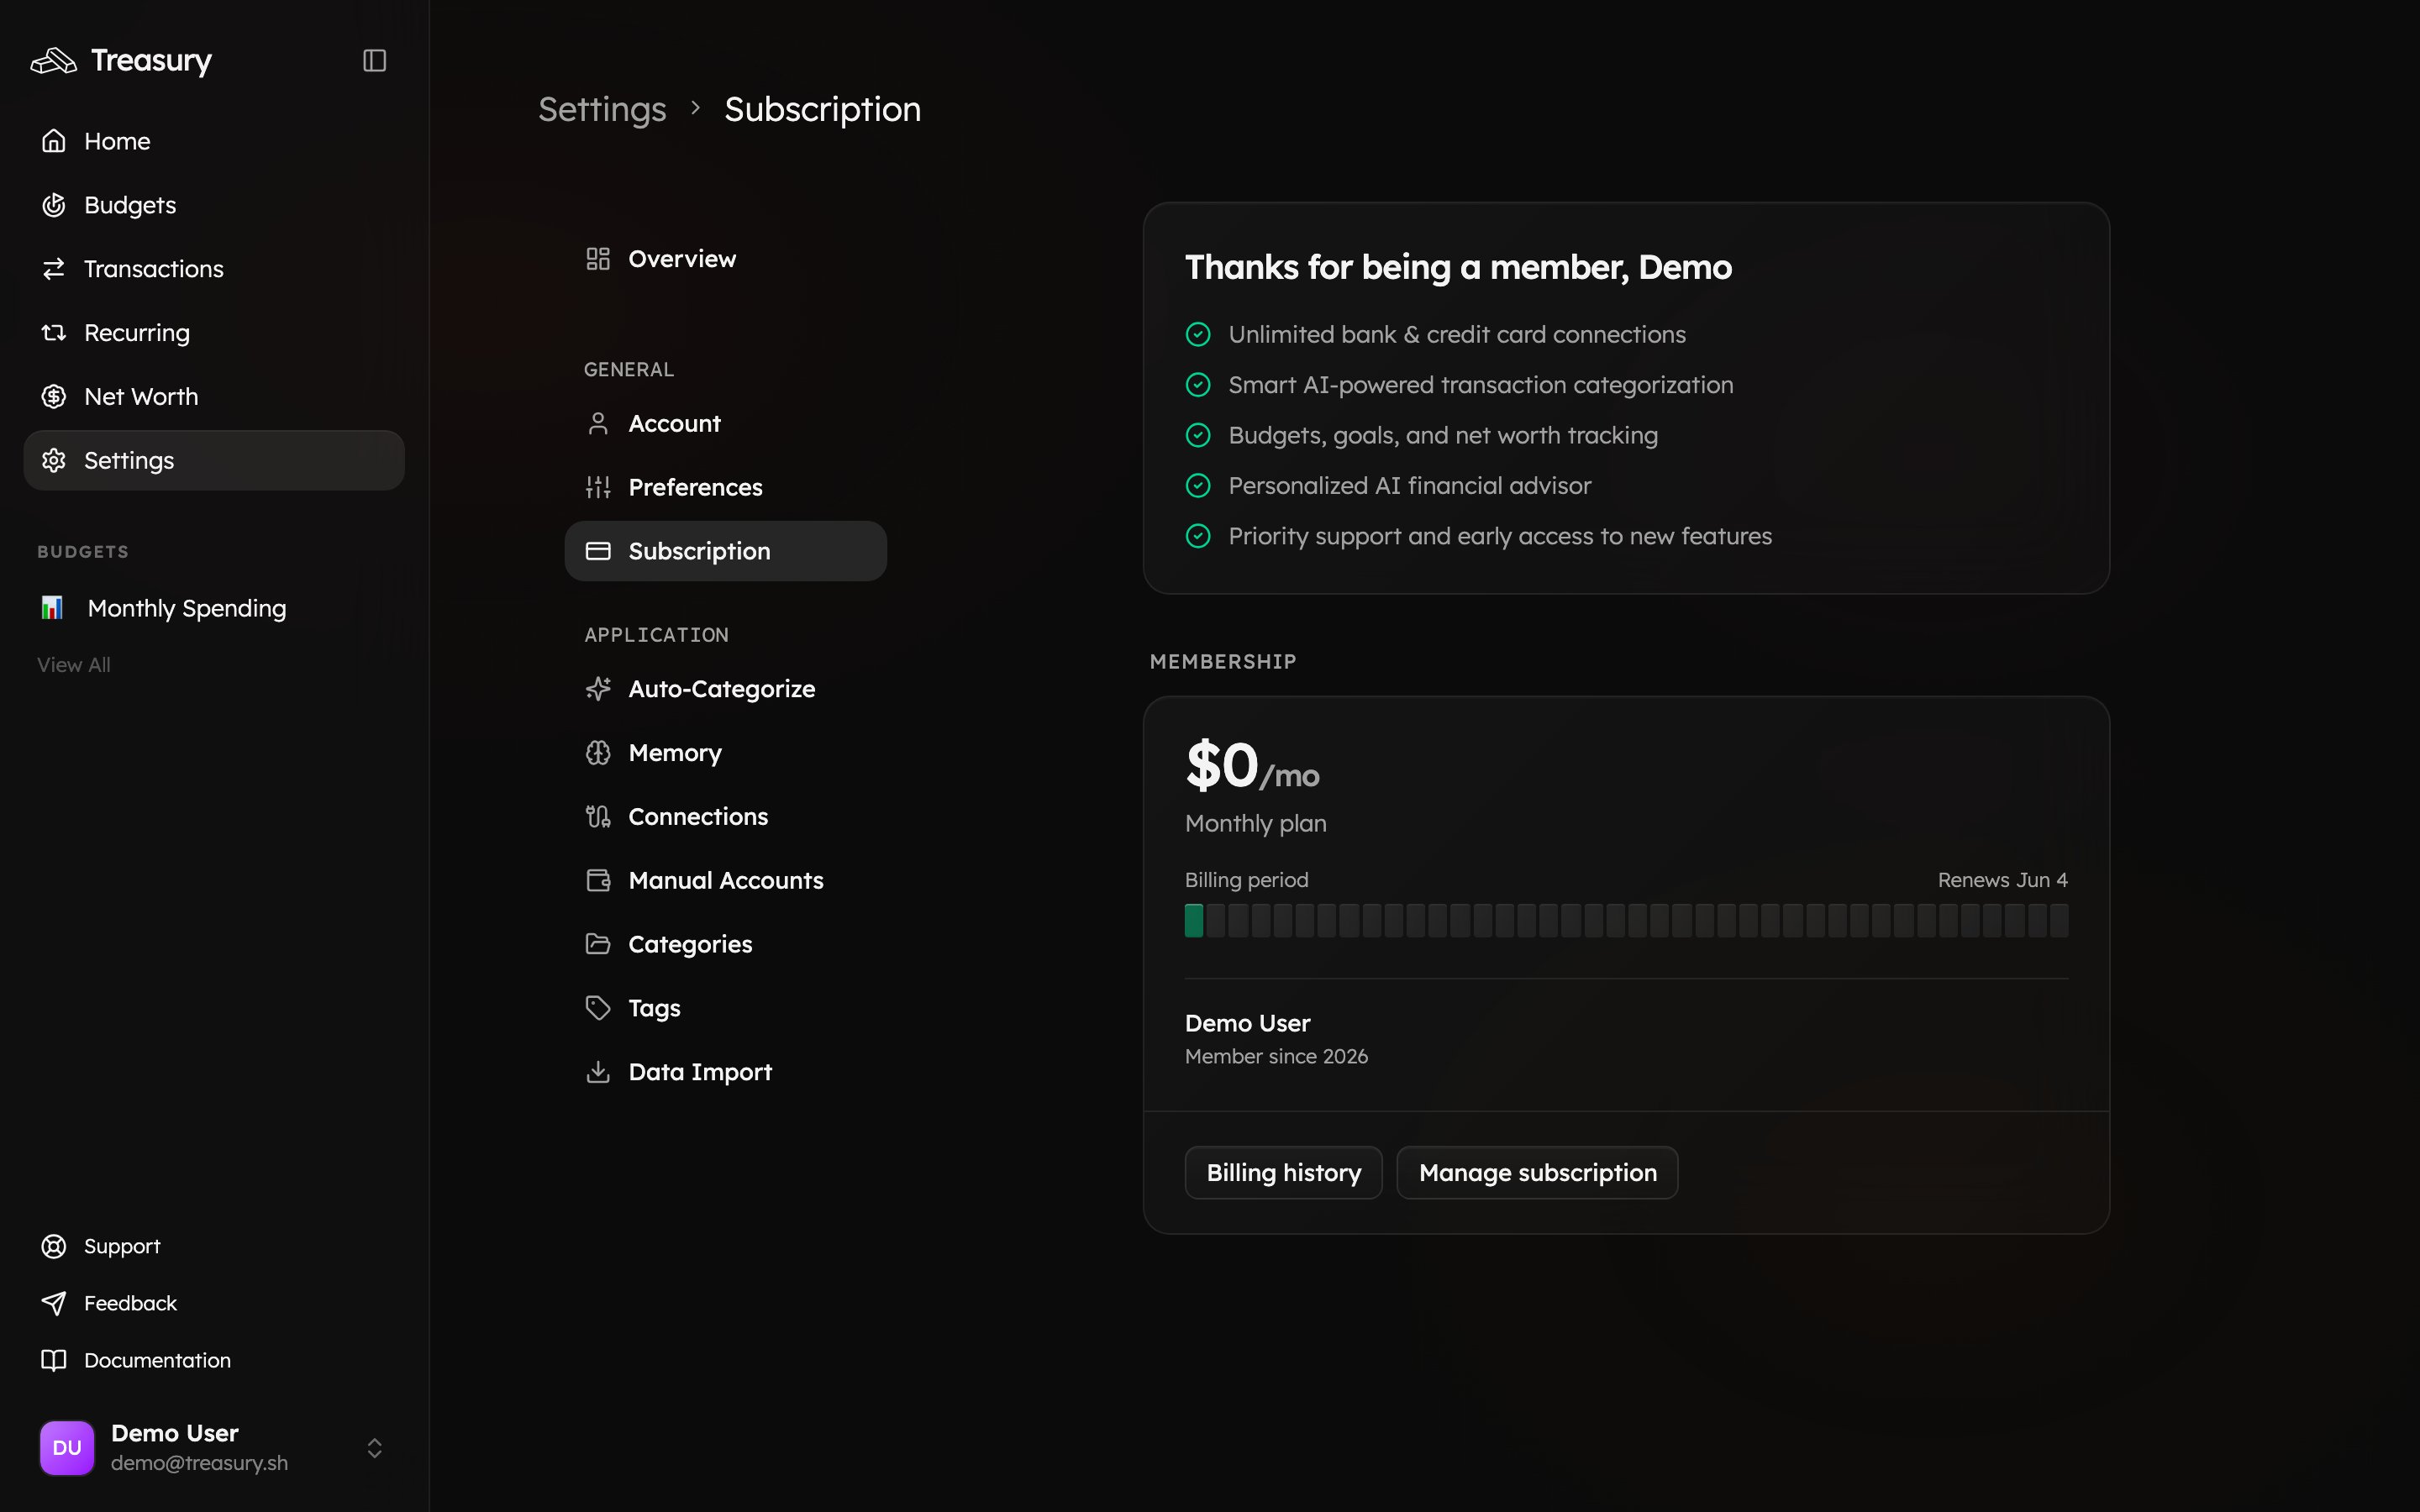This screenshot has width=2420, height=1512.
Task: Open the Auto-Categorize settings
Action: coord(726,689)
